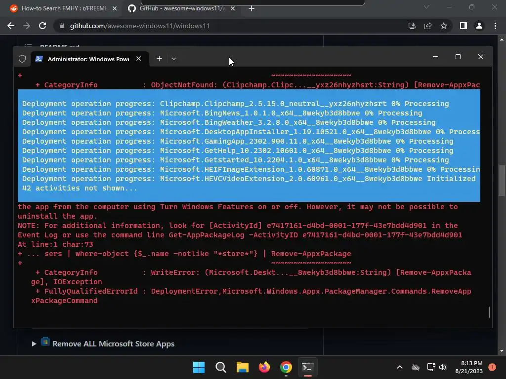
Task: Click the install app icon in address bar
Action: (412, 26)
